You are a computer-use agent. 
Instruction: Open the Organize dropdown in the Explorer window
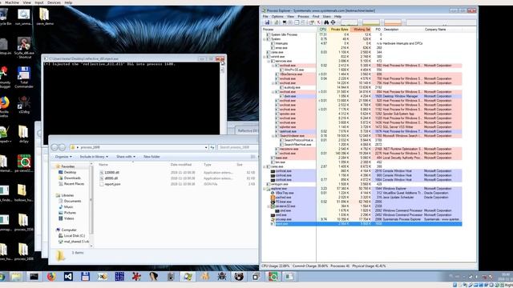click(63, 157)
